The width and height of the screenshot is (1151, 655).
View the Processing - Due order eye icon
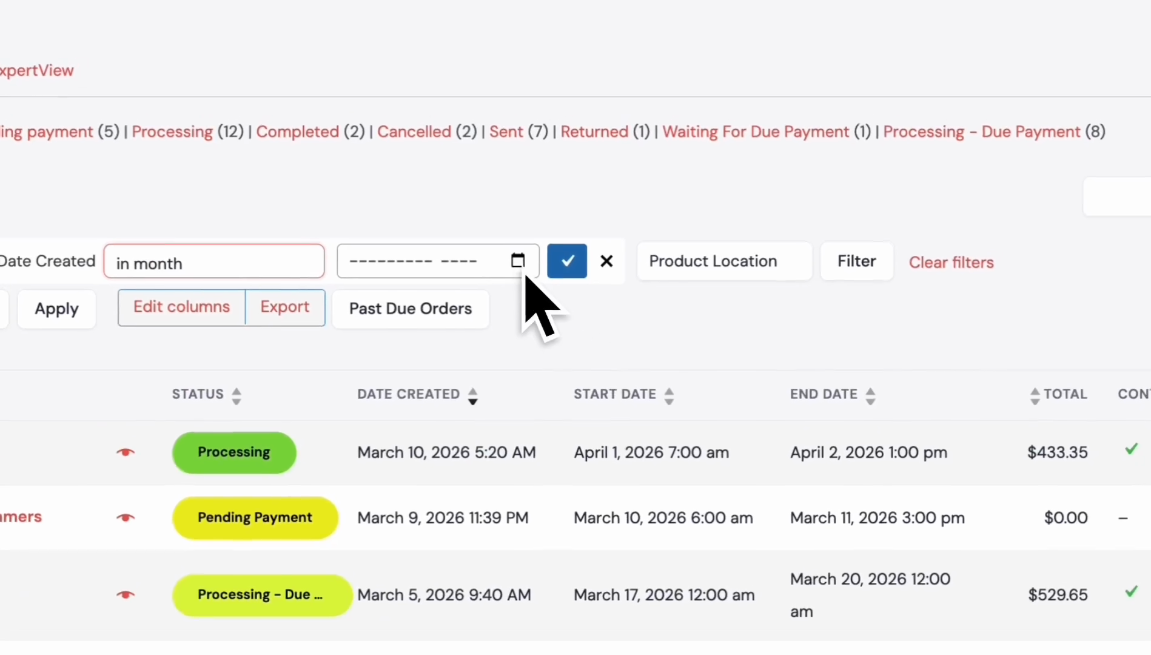[126, 595]
